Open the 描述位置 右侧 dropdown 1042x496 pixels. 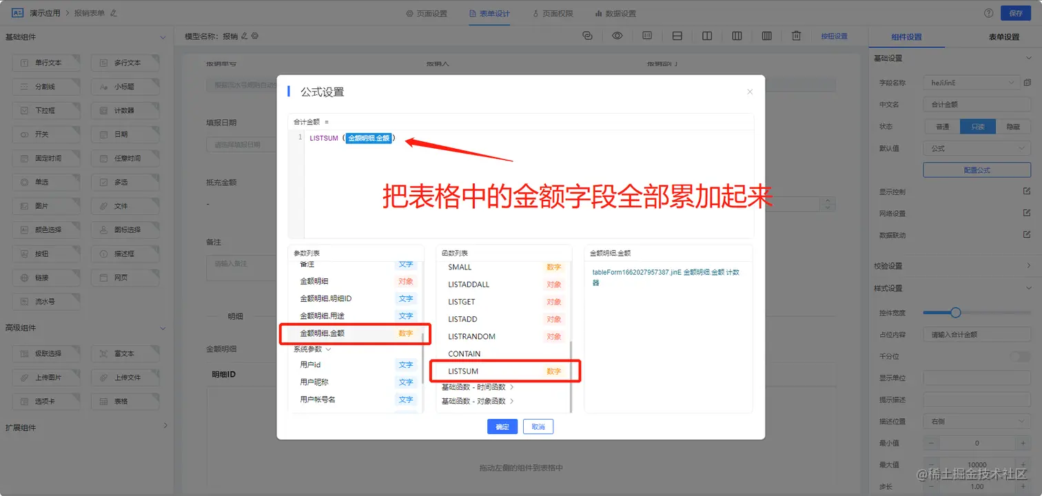coord(977,421)
